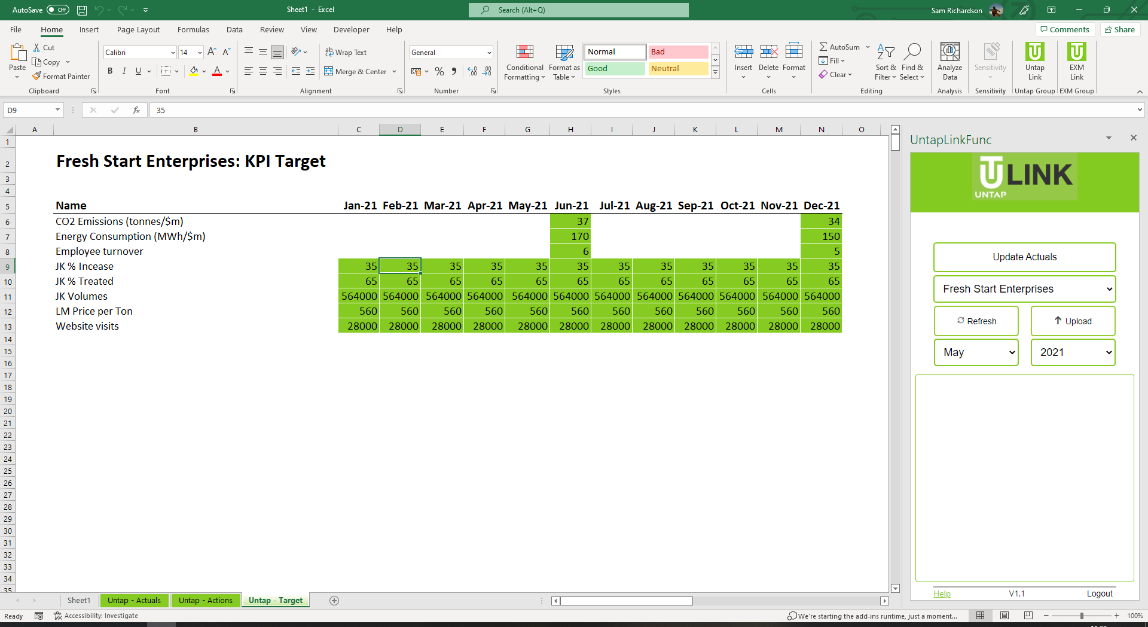Toggle Bold formatting
This screenshot has width=1148, height=627.
(x=110, y=71)
